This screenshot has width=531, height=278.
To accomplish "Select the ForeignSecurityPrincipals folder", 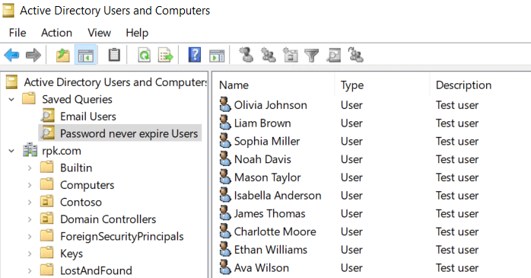I will coord(122,236).
